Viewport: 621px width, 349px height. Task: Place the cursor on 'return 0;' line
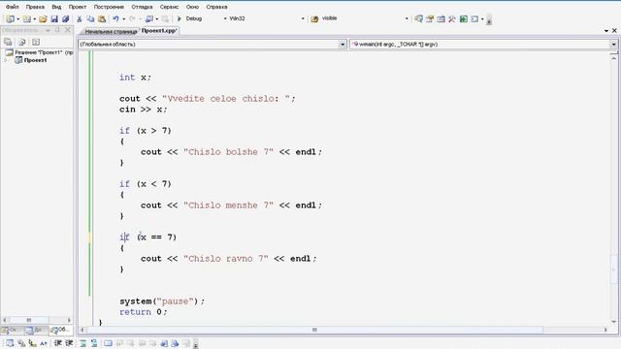(143, 312)
